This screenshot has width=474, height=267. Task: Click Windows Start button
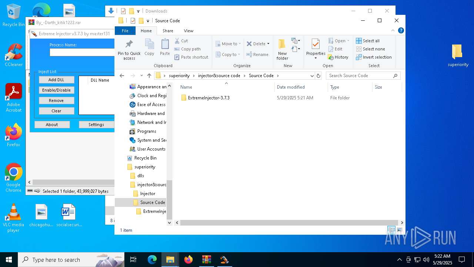9,260
